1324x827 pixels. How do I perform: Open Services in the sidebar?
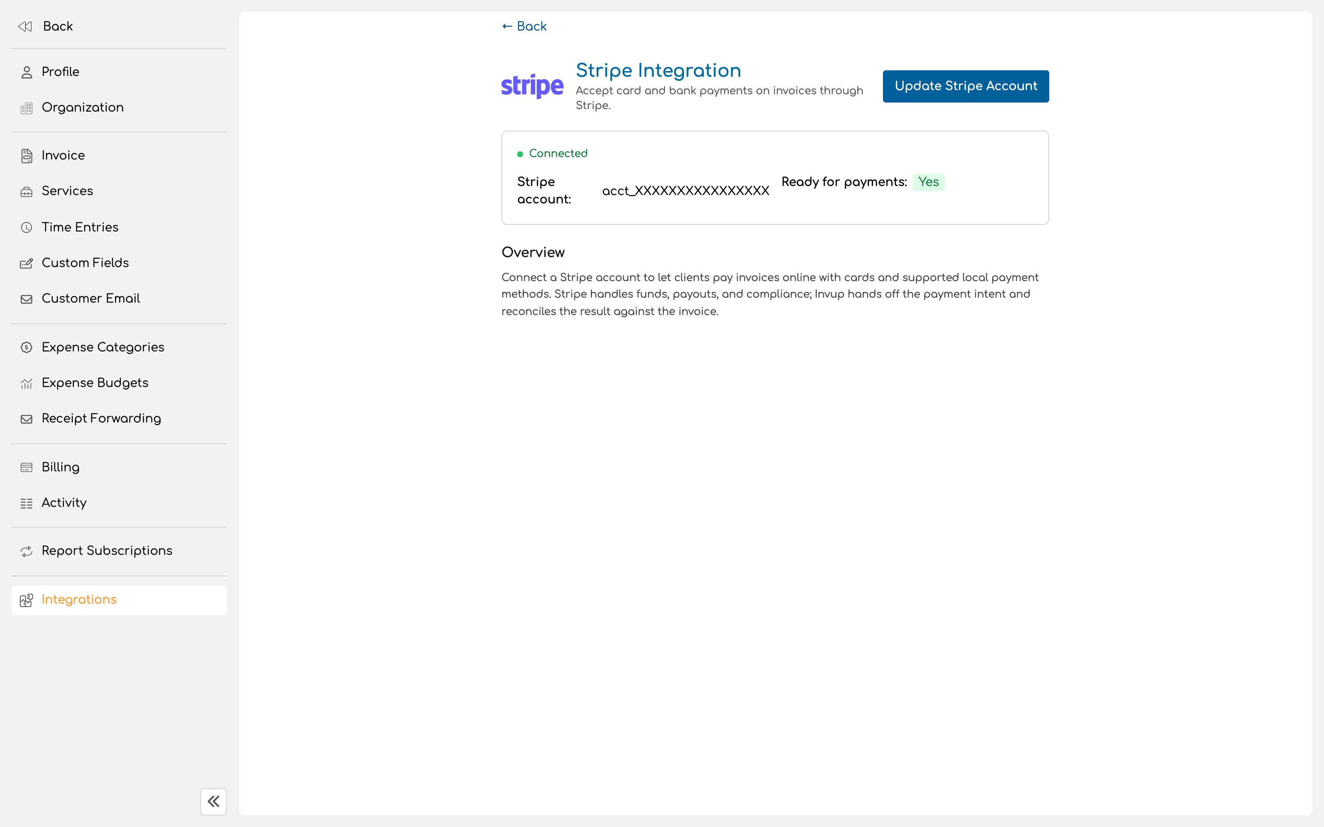pos(119,191)
